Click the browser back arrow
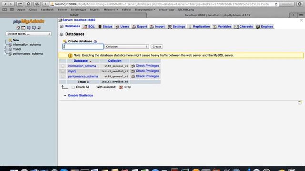This screenshot has width=305, height=171. point(5,4)
